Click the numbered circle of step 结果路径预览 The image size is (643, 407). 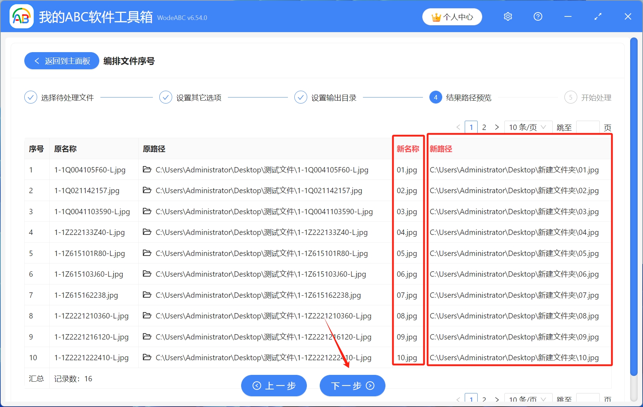436,97
